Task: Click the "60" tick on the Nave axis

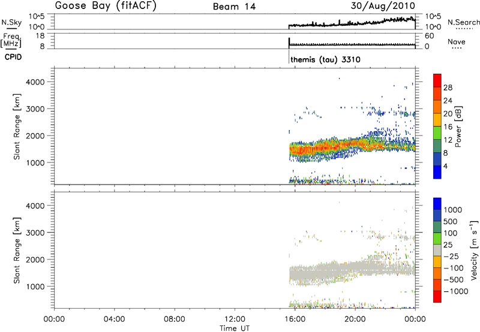Action: coord(429,36)
